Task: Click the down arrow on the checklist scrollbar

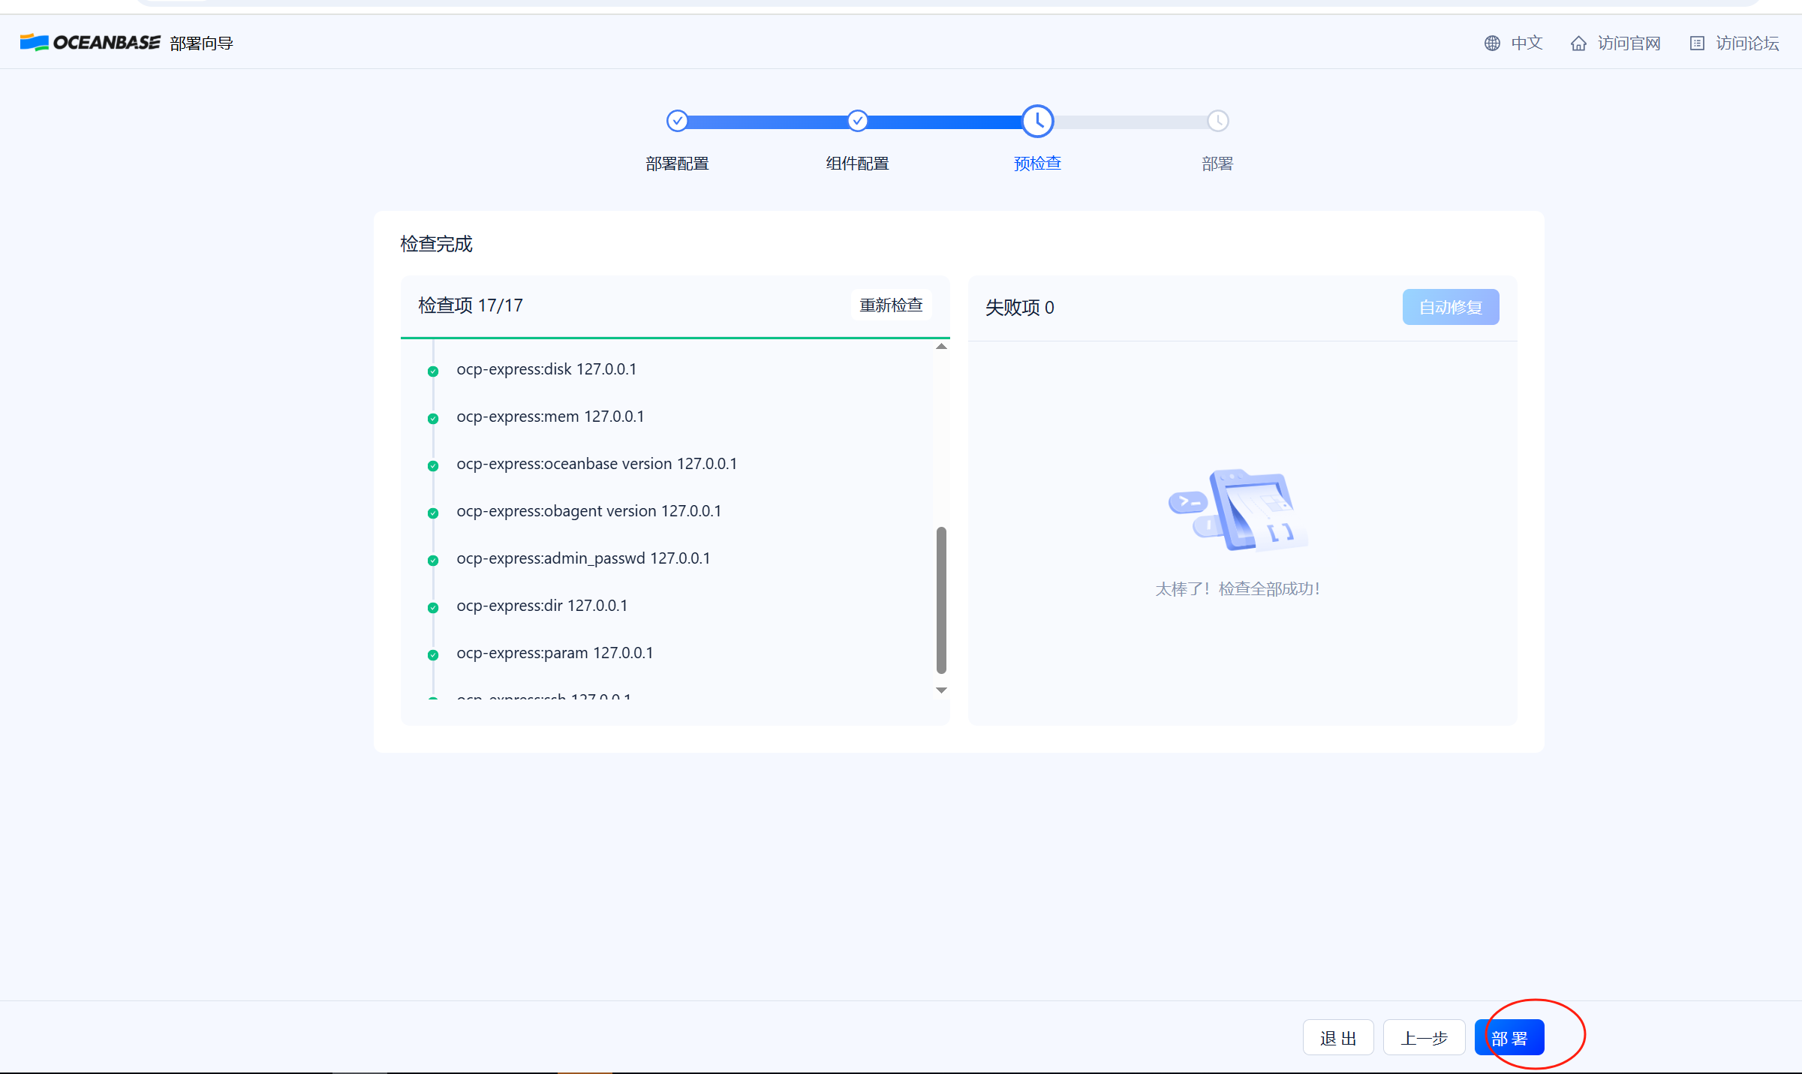Action: pos(941,690)
